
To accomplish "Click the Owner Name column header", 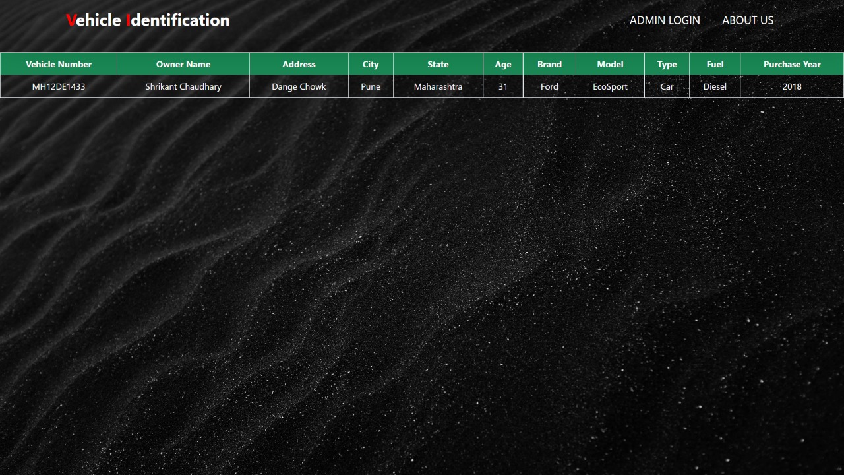I will coord(183,64).
